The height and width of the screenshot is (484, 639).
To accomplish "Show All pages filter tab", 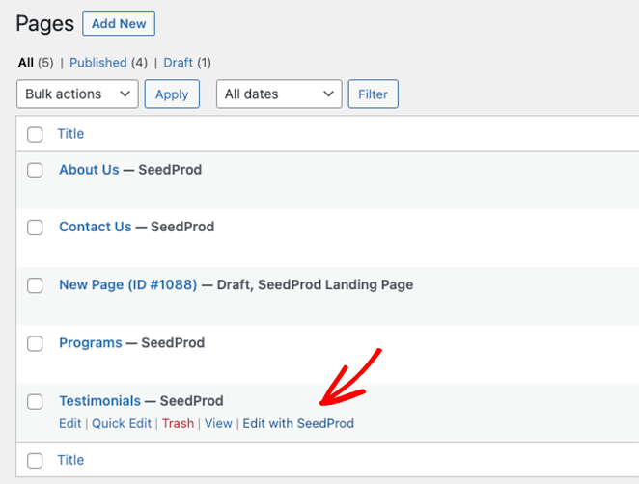I will (x=25, y=63).
